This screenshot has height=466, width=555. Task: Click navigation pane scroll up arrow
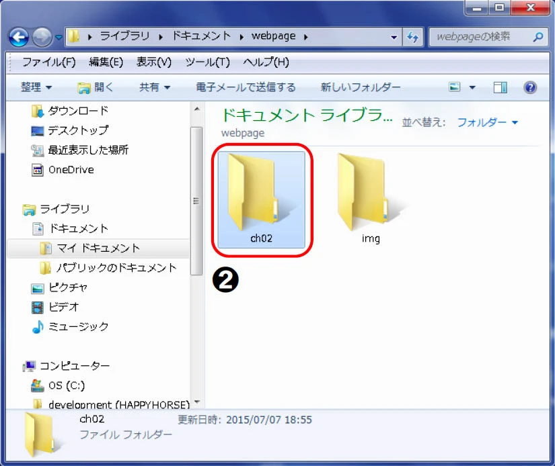coord(197,109)
